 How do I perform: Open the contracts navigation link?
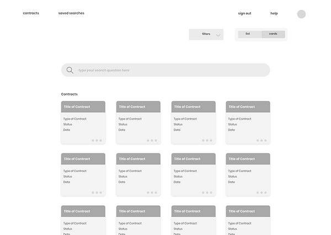31,13
